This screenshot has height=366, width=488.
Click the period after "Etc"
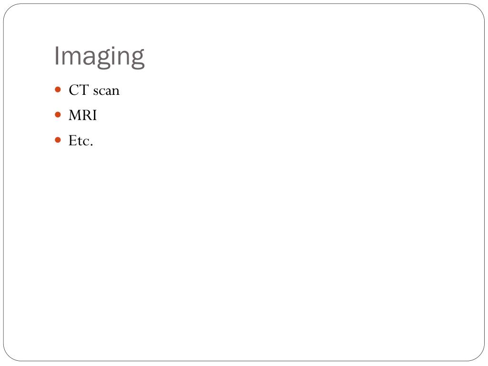(91, 145)
